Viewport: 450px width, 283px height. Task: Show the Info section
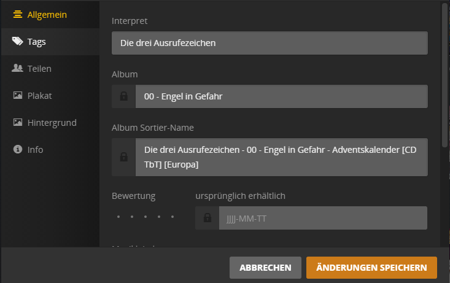pos(36,149)
